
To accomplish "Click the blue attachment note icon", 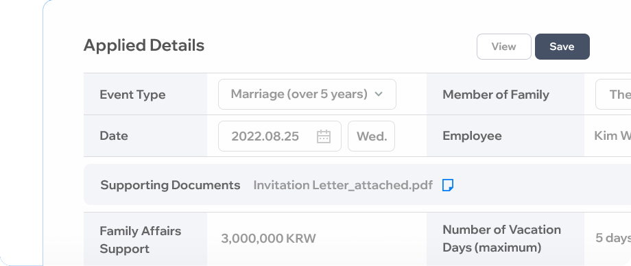I will coord(448,185).
